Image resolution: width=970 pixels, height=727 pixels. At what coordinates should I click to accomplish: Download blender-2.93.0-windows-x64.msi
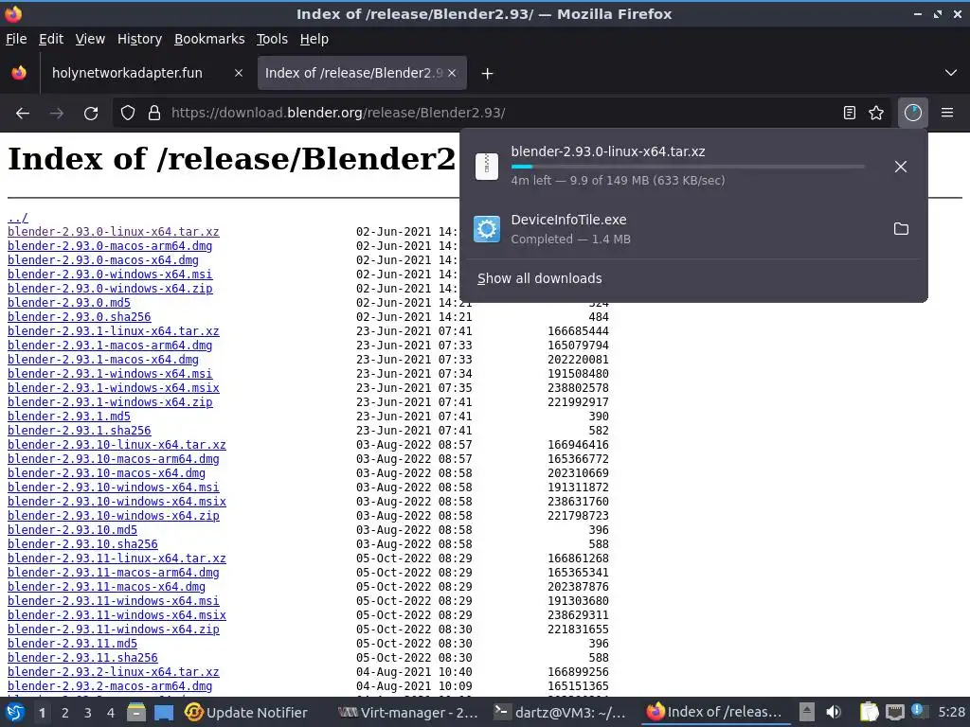click(110, 275)
